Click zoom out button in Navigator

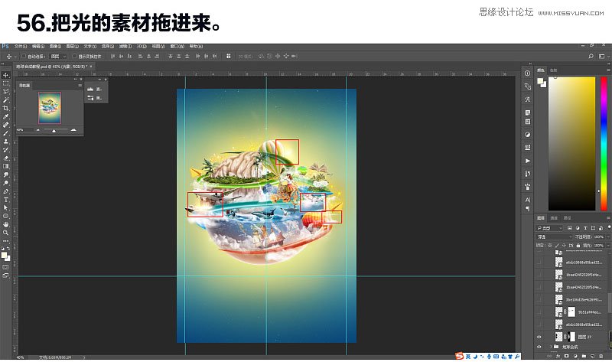(37, 130)
